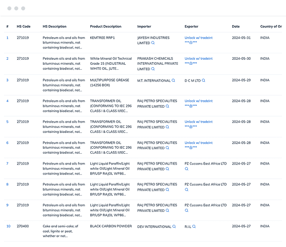The width and height of the screenshot is (286, 247).
Task: Click lock icon under Unlock link in row 1
Action: pos(191,42)
